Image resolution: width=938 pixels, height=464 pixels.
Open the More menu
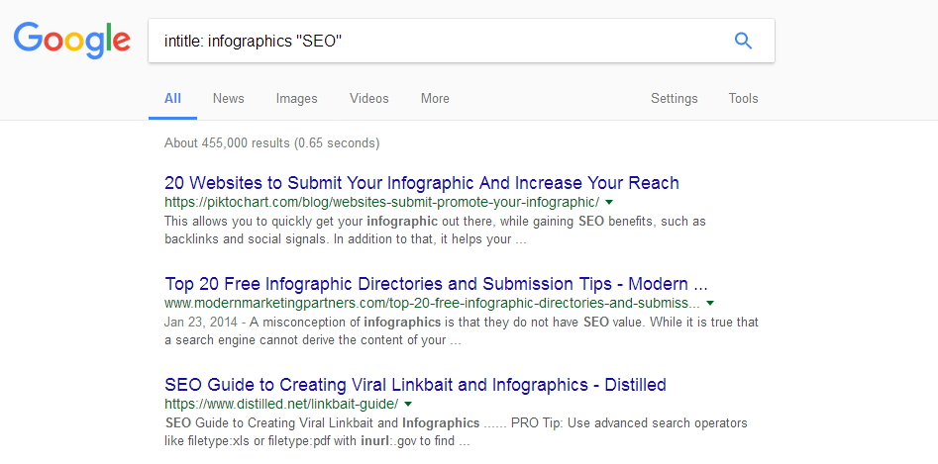pos(435,99)
